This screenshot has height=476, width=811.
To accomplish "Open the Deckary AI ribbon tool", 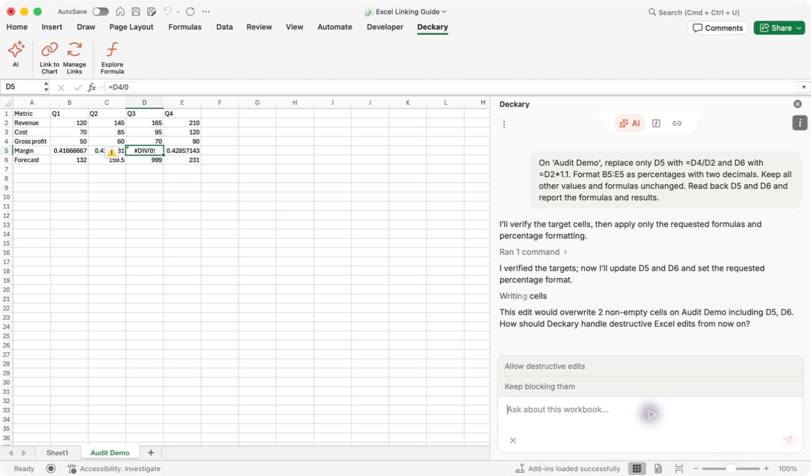I will pyautogui.click(x=15, y=55).
